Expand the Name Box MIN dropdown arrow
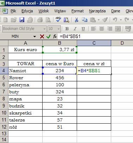 click(x=34, y=37)
